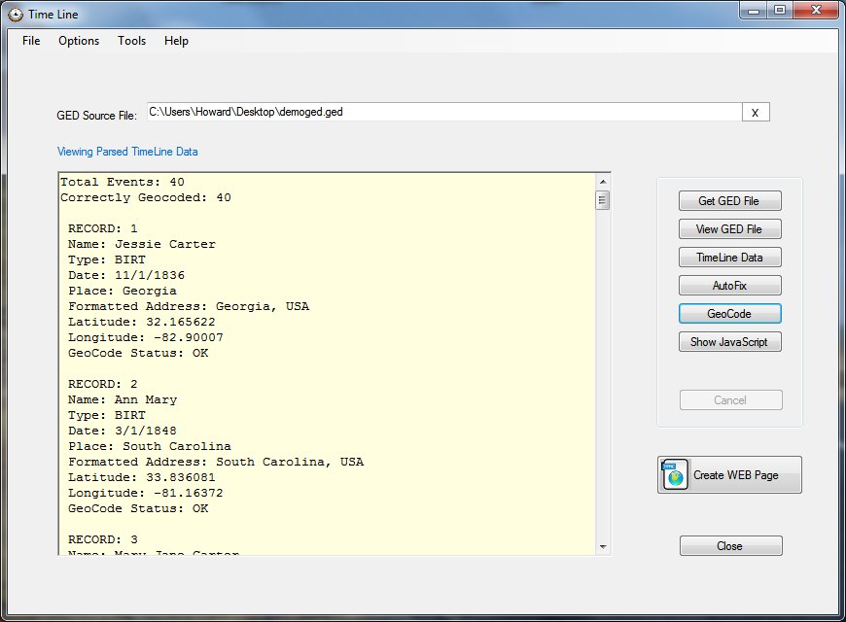View the loaded GED file
Viewport: 846px width, 622px height.
[729, 228]
